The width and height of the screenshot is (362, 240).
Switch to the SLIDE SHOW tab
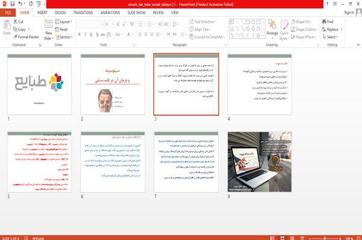point(136,13)
